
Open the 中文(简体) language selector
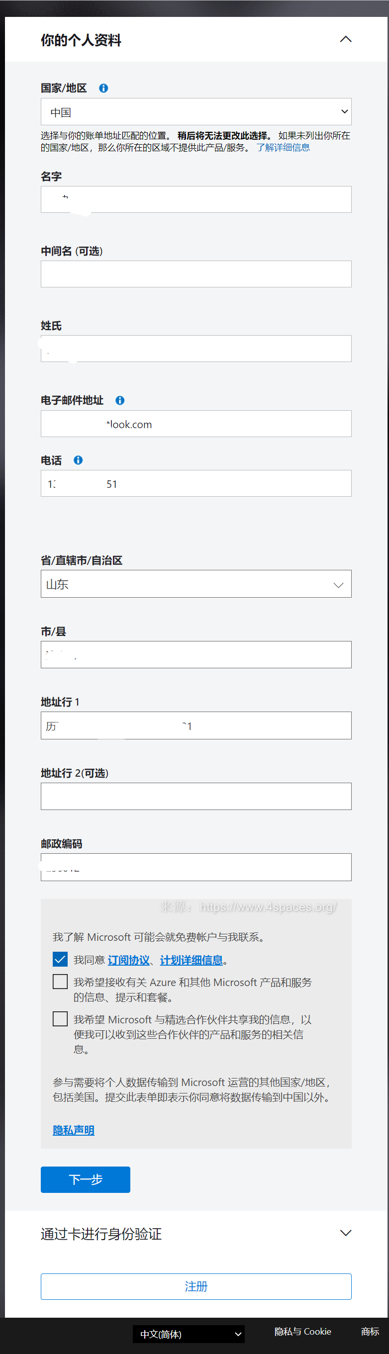point(189,1334)
